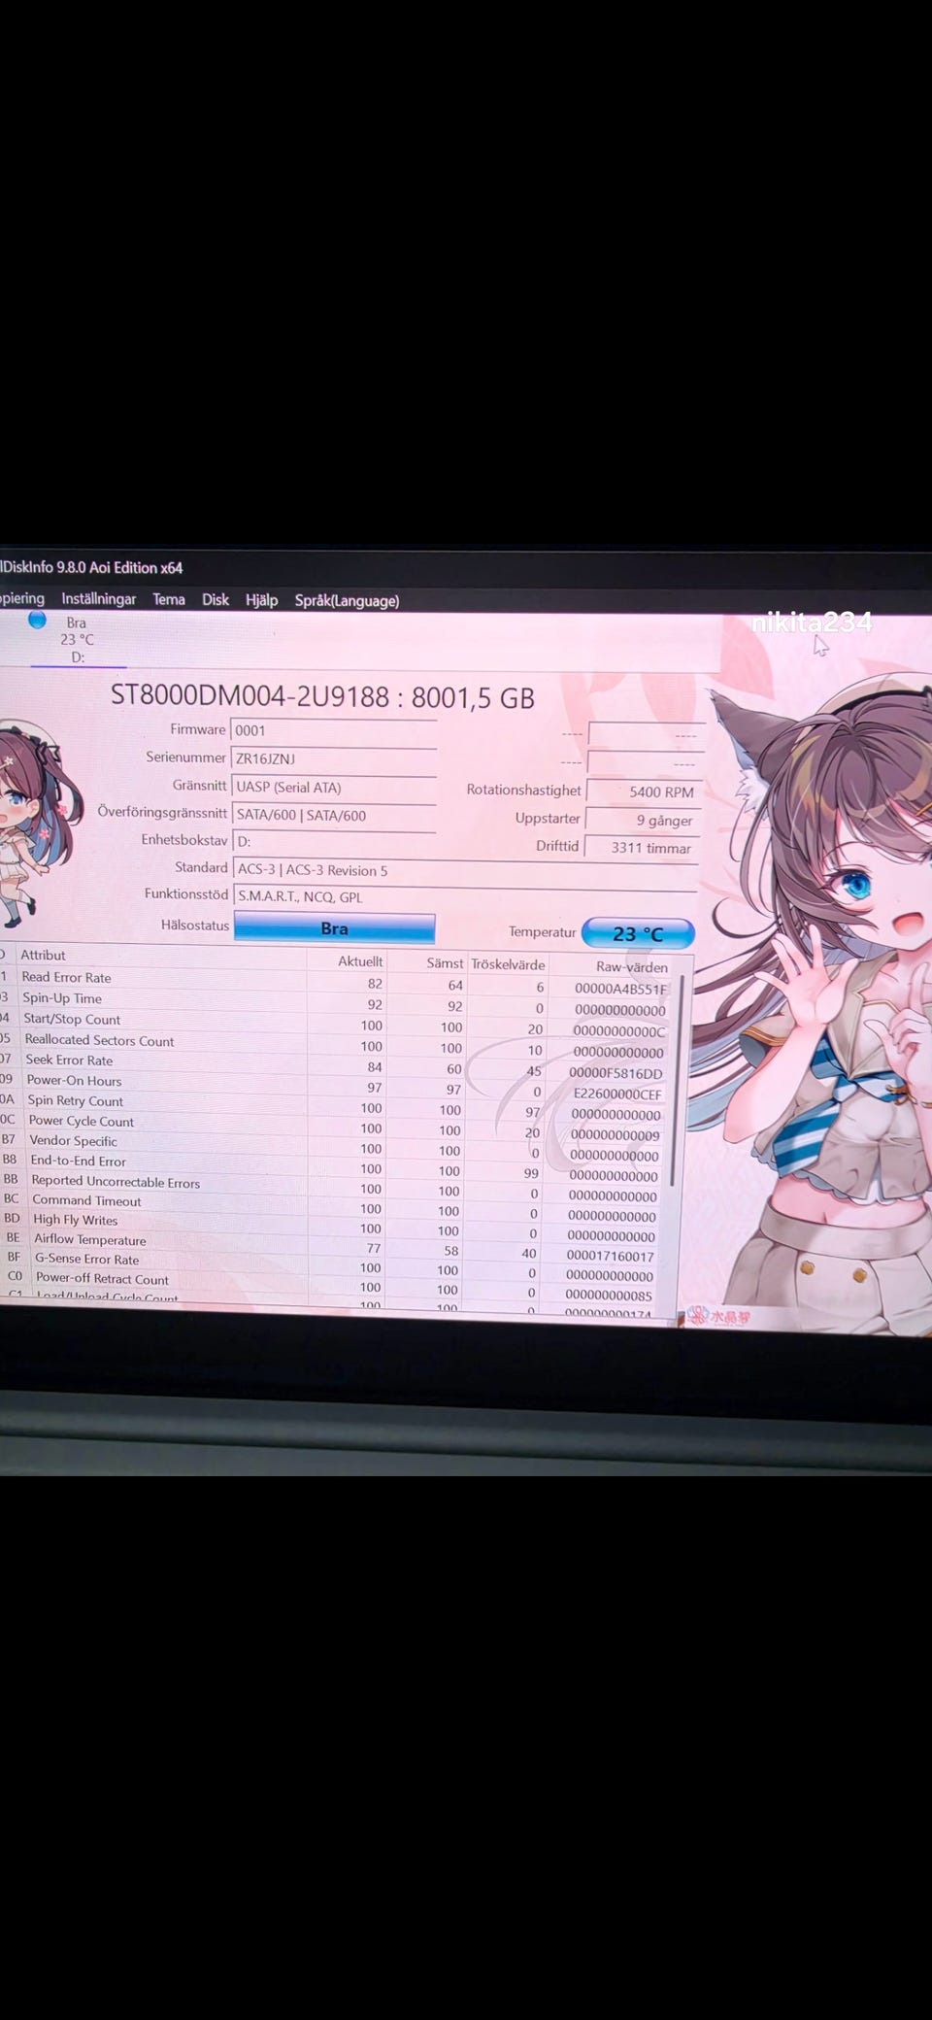Viewport: 932px width, 2020px height.
Task: Click the Hälsostatus Bra button
Action: (334, 928)
